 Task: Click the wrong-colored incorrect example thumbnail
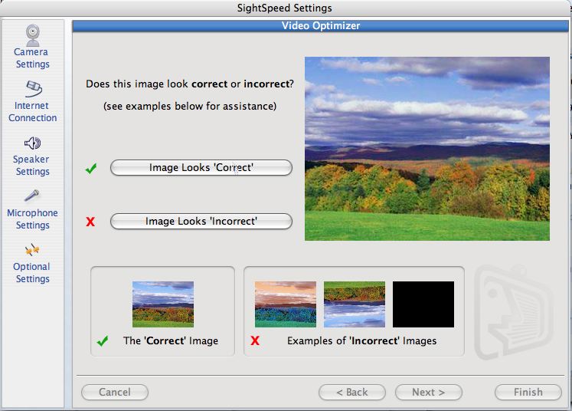click(286, 304)
